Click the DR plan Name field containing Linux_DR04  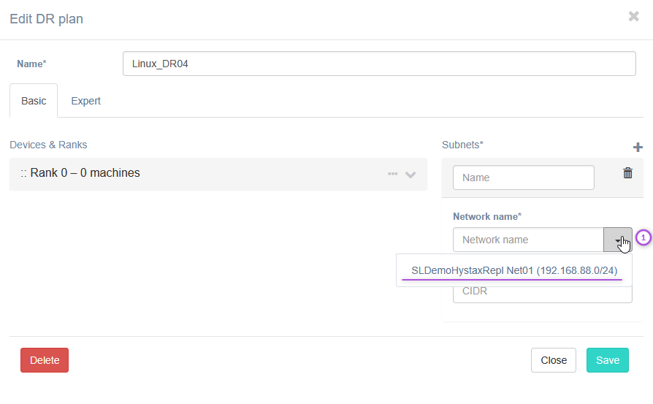379,64
